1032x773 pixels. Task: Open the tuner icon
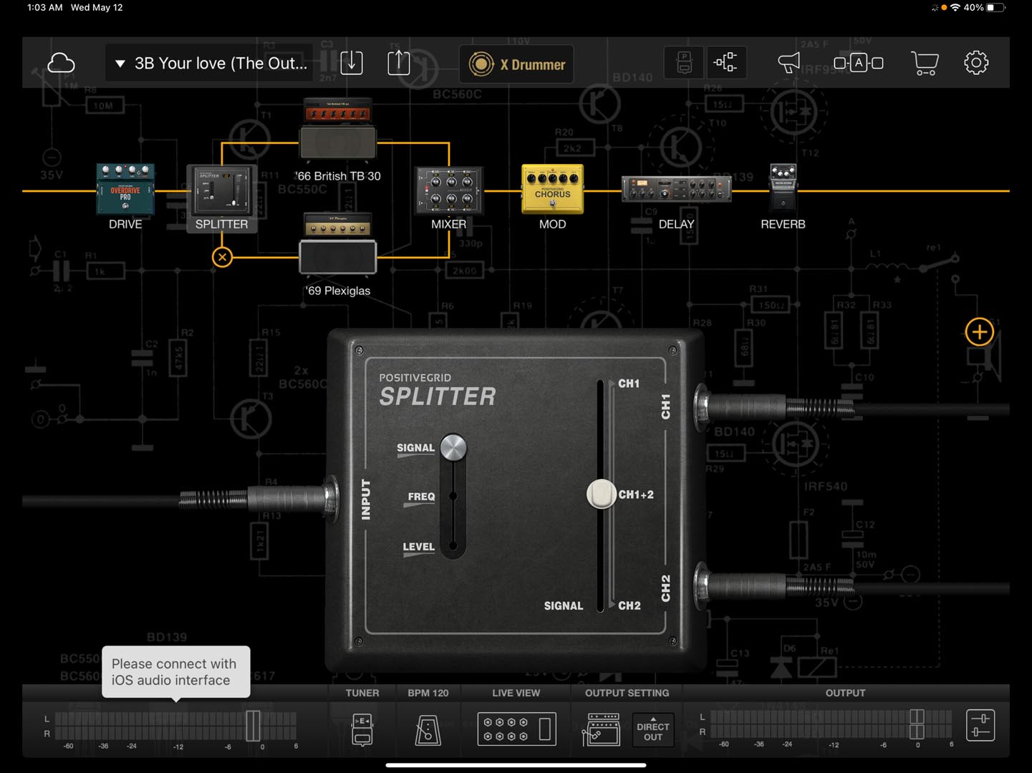(362, 729)
